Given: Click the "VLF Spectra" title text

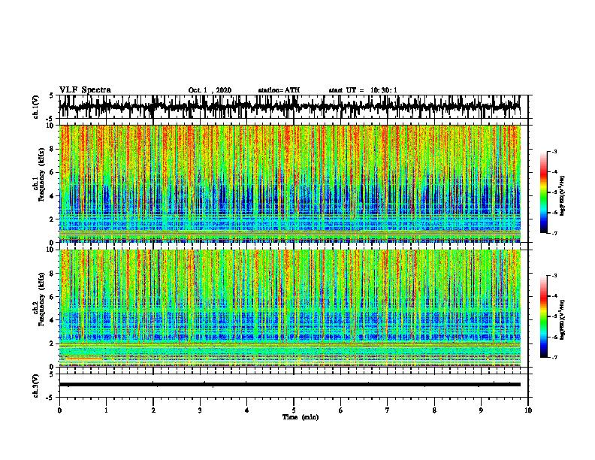Looking at the screenshot, I should pos(85,90).
